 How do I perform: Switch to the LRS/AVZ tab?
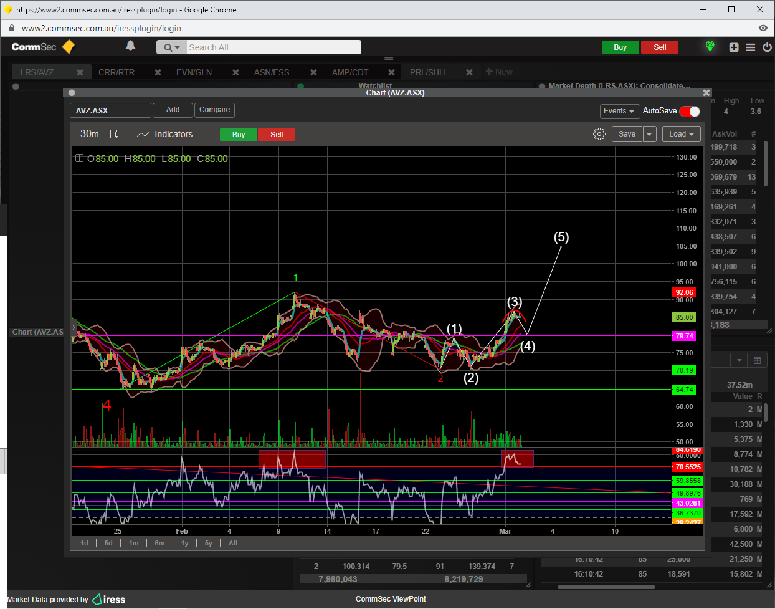[37, 72]
